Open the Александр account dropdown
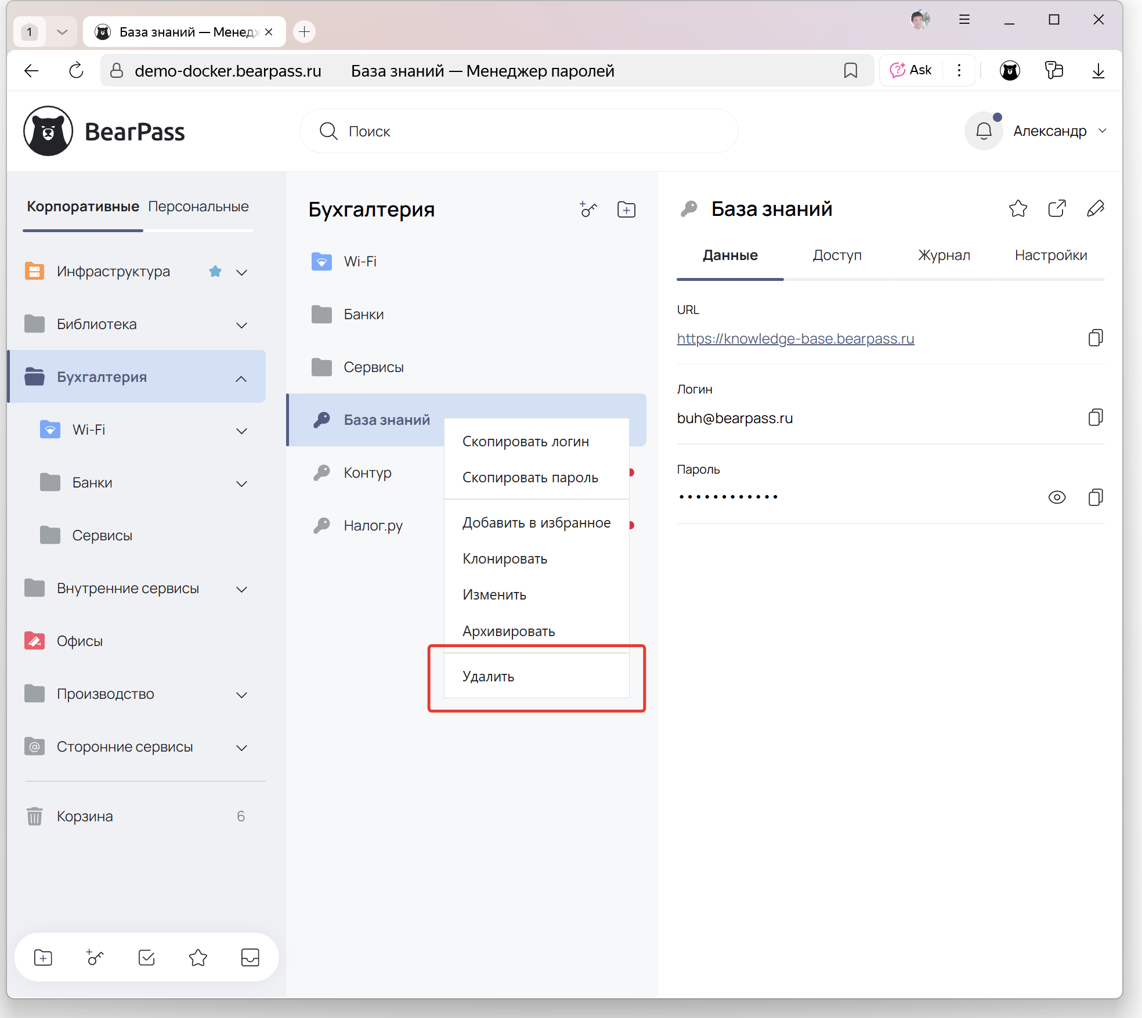The width and height of the screenshot is (1142, 1018). click(x=1060, y=131)
